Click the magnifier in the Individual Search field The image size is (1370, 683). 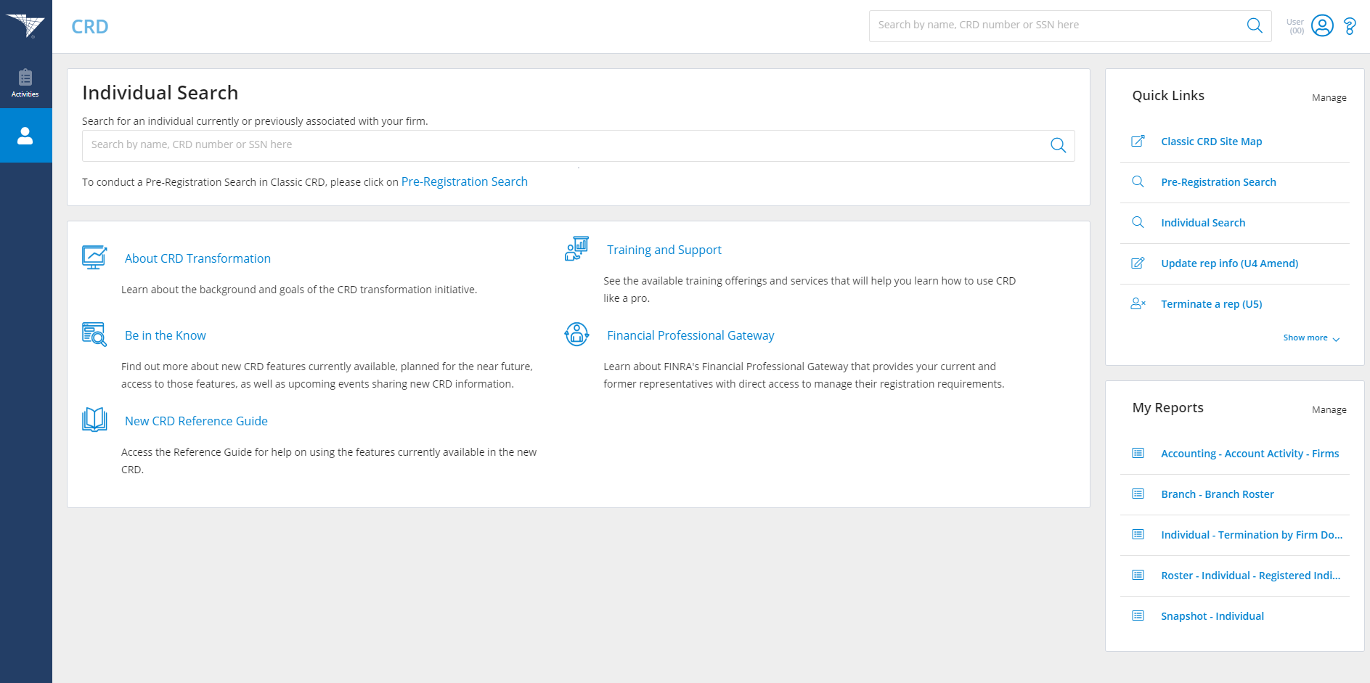point(1059,145)
